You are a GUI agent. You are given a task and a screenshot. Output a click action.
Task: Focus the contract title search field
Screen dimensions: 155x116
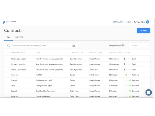coord(41,45)
